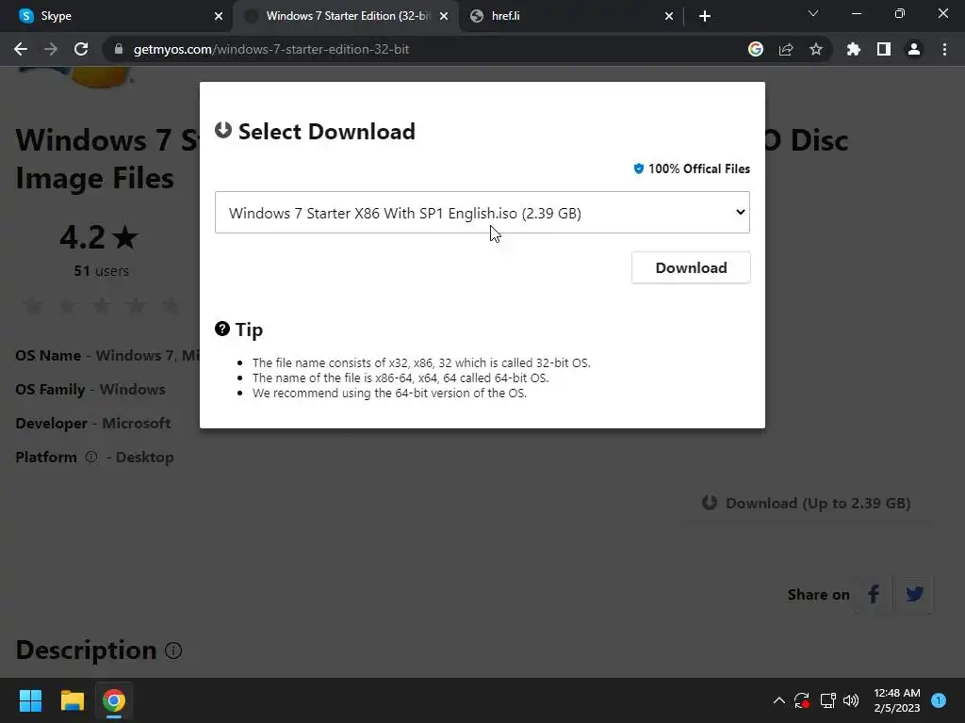The width and height of the screenshot is (965, 723).
Task: Open network settings from the tray
Action: (x=827, y=700)
